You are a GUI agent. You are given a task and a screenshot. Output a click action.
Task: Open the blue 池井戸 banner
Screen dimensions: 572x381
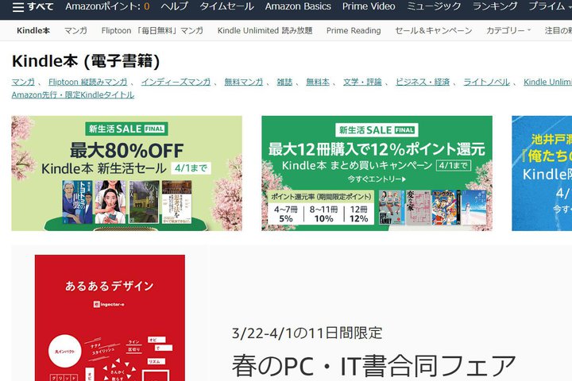[542, 173]
